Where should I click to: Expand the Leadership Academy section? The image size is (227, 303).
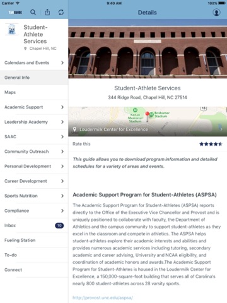click(34, 122)
